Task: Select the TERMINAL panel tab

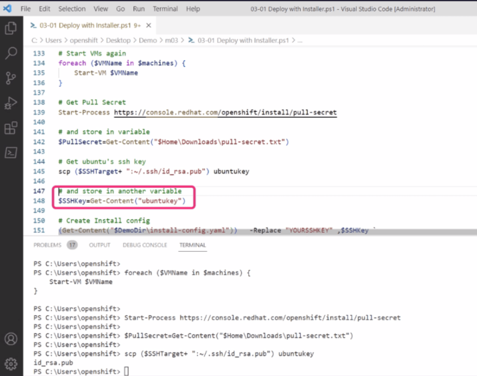Action: click(193, 245)
